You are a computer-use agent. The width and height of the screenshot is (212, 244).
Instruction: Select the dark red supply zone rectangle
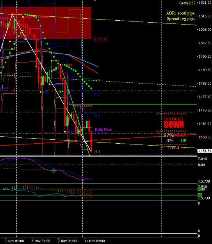coord(46,23)
